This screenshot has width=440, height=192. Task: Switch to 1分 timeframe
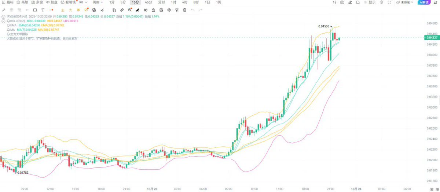pos(112,2)
